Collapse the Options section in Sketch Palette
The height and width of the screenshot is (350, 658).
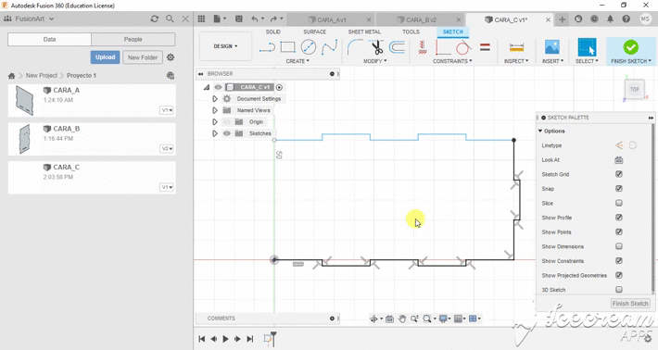[540, 131]
